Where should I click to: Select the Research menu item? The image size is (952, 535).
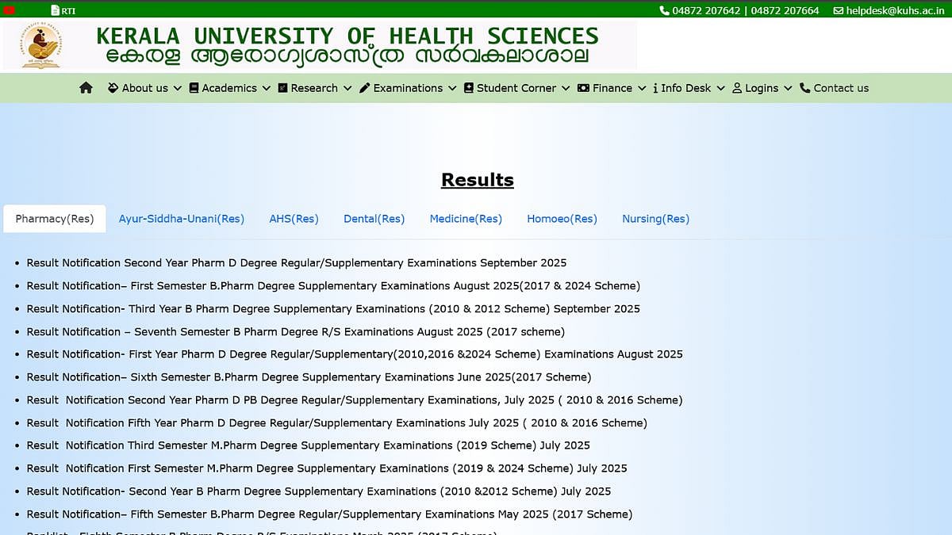315,88
